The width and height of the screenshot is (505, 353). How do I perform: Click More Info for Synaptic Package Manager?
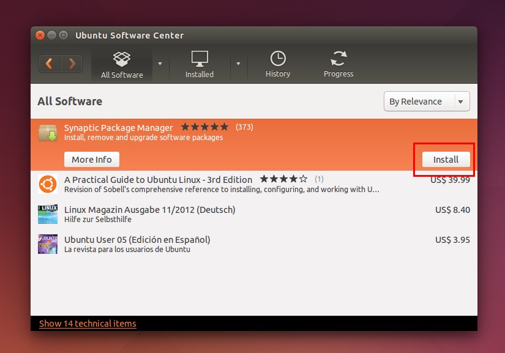92,160
